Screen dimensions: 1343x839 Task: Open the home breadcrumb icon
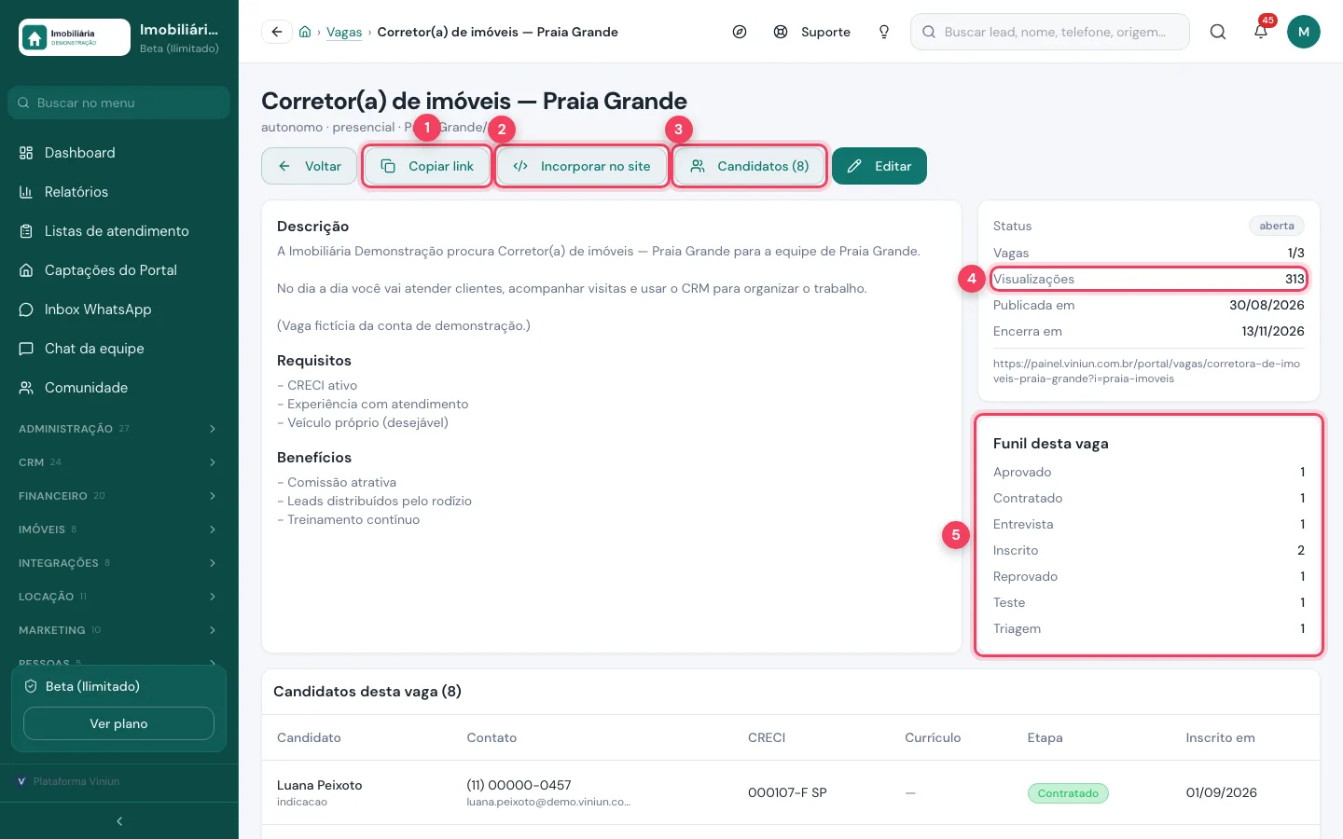(x=305, y=32)
